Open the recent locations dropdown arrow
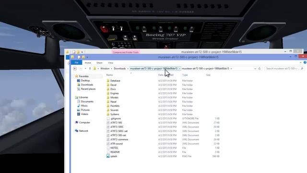The width and height of the screenshot is (307, 173). [85, 69]
